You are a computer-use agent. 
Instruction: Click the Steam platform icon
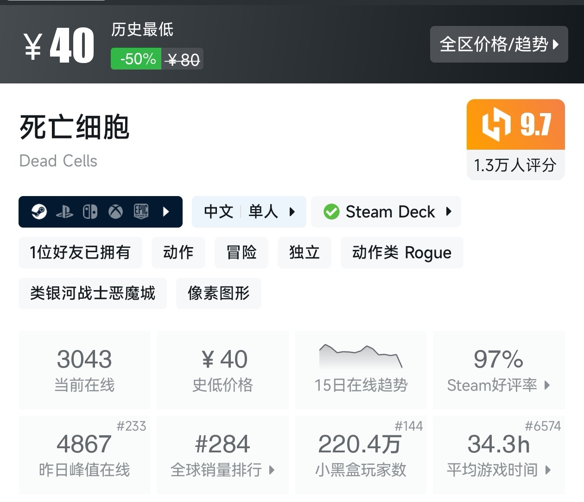(x=39, y=212)
